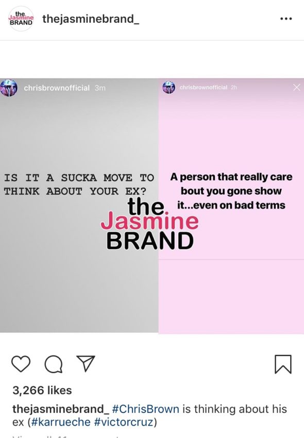304x438 pixels.
Task: Like the post with the heart icon
Action: tap(21, 364)
